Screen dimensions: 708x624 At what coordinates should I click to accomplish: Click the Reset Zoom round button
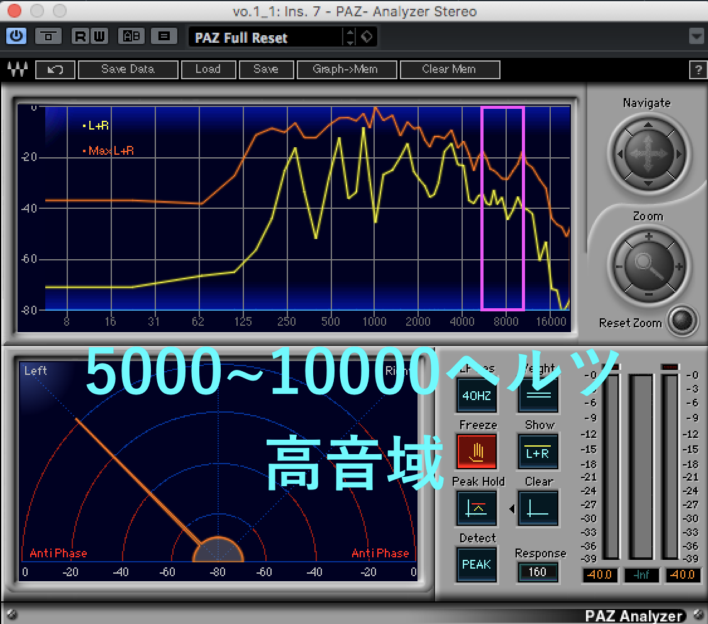click(682, 320)
